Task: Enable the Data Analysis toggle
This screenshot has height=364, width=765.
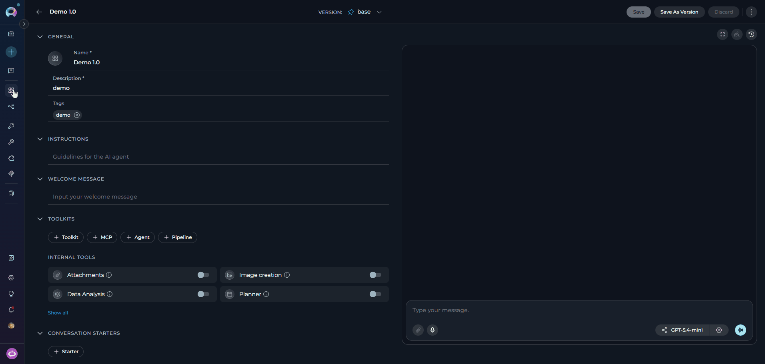Action: pos(203,294)
